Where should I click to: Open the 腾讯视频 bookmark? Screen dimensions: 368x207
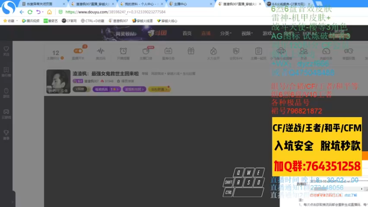coord(30,21)
